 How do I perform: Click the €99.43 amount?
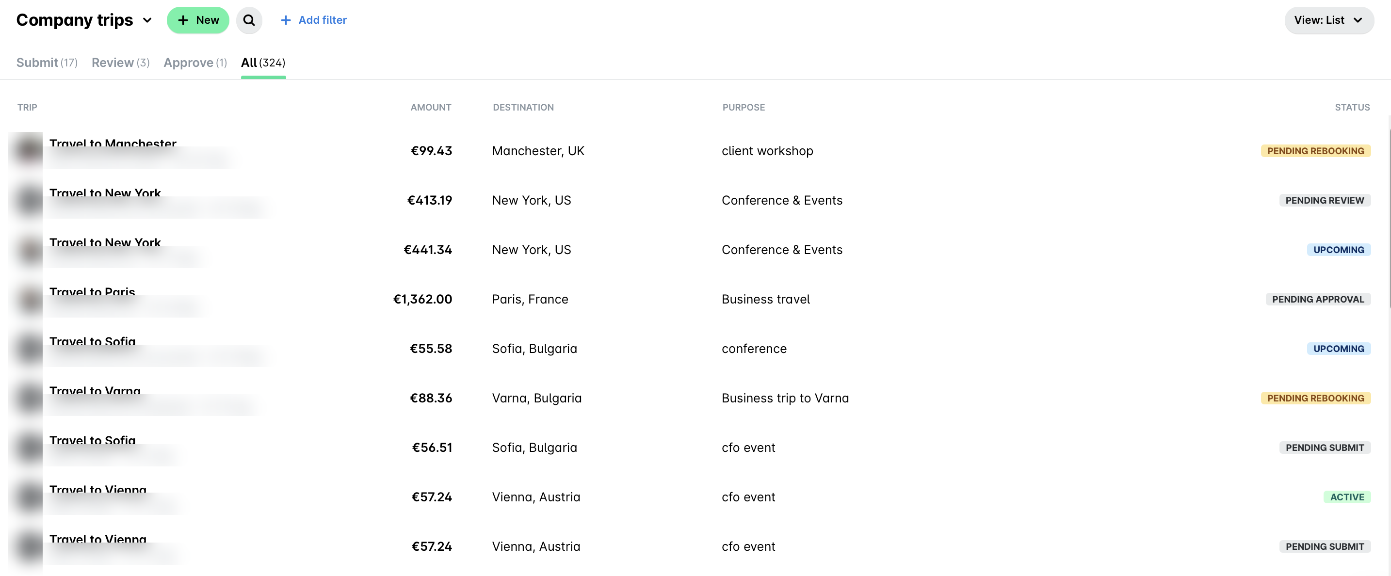pos(432,151)
